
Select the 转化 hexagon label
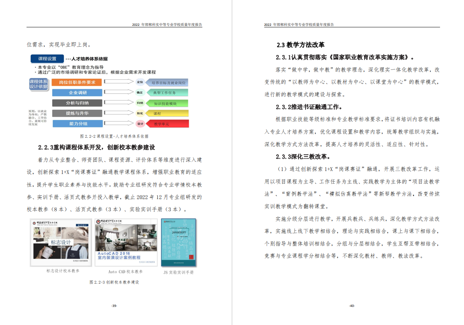[x=140, y=113]
